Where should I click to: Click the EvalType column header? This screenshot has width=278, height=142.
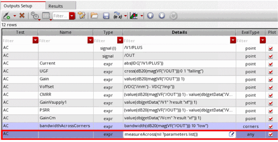[x=250, y=32]
